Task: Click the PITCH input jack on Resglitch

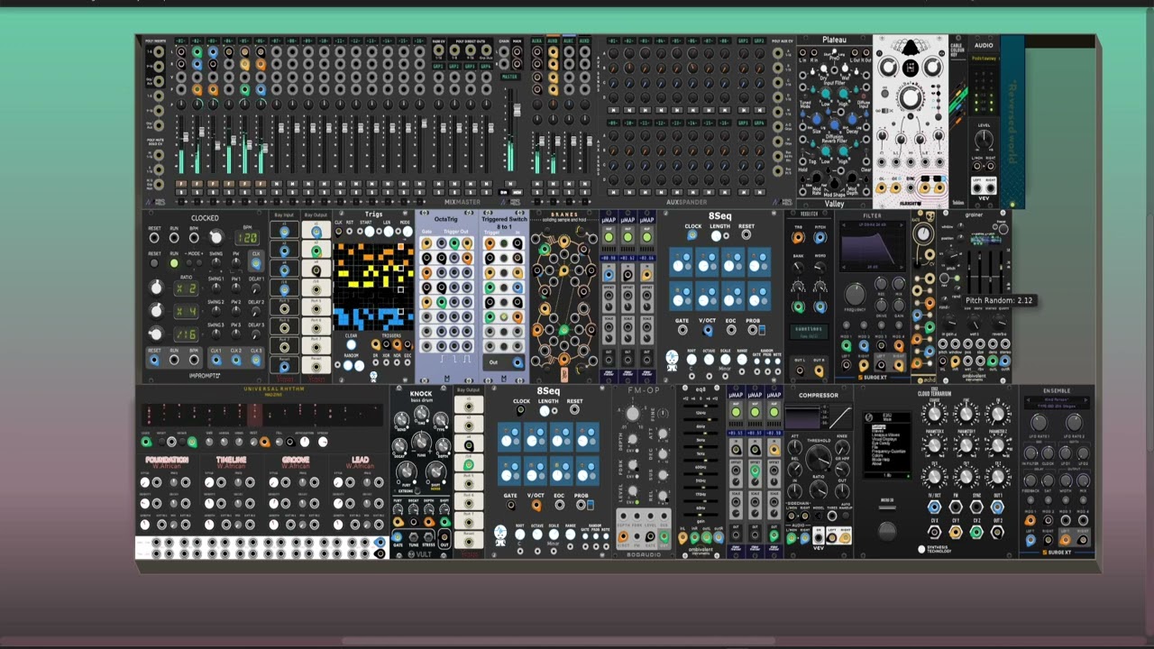Action: [x=820, y=237]
